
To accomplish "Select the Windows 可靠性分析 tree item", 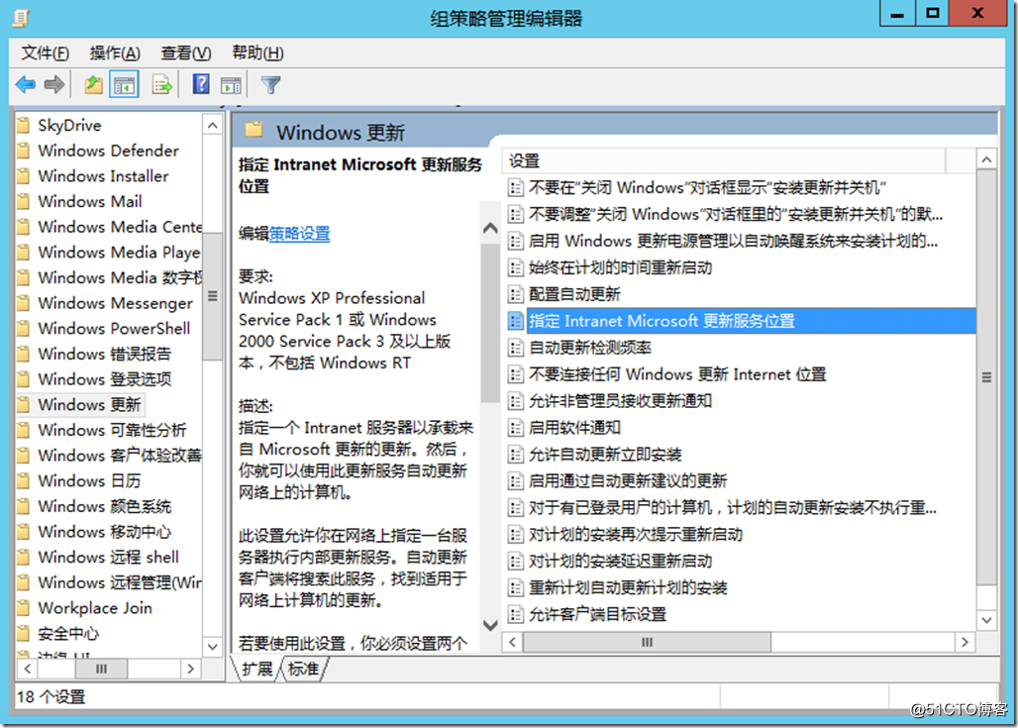I will pos(112,430).
